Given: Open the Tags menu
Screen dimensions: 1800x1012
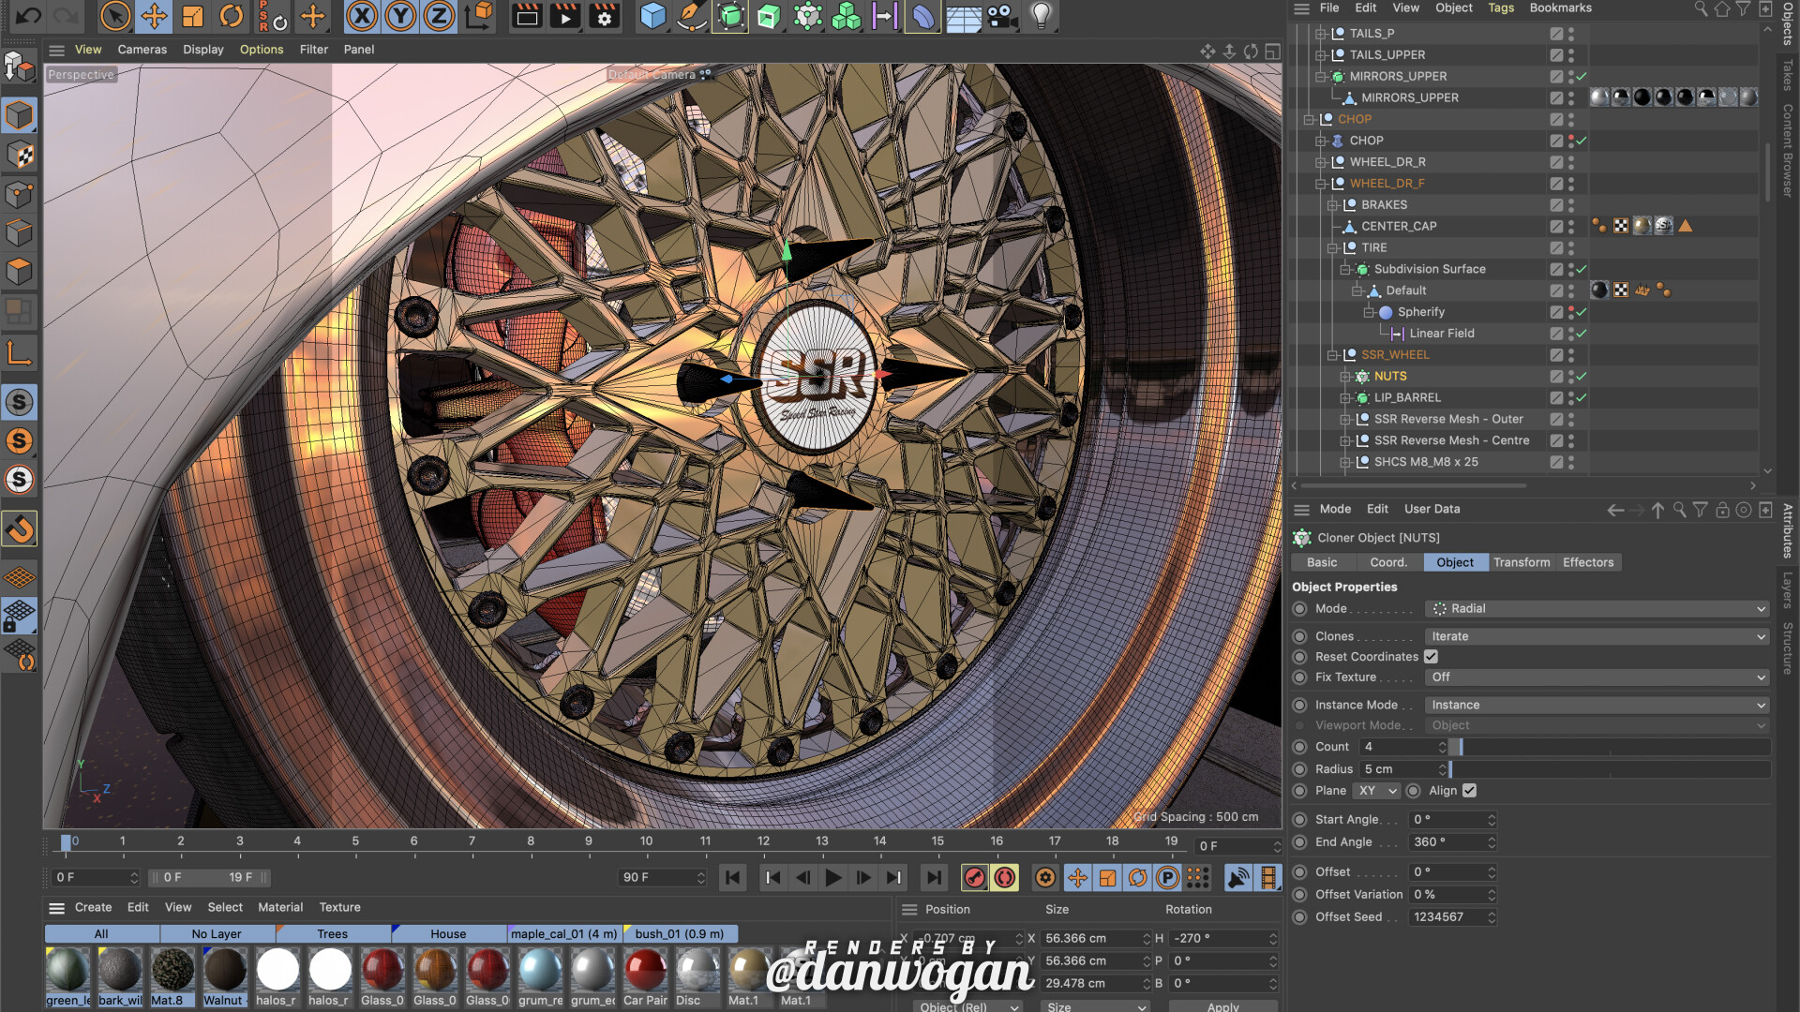Looking at the screenshot, I should tap(1501, 7).
